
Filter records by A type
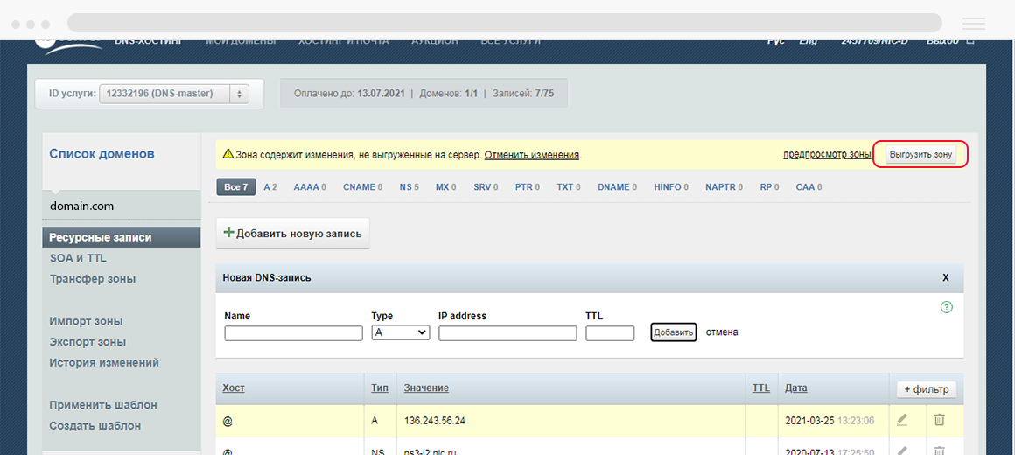[269, 187]
